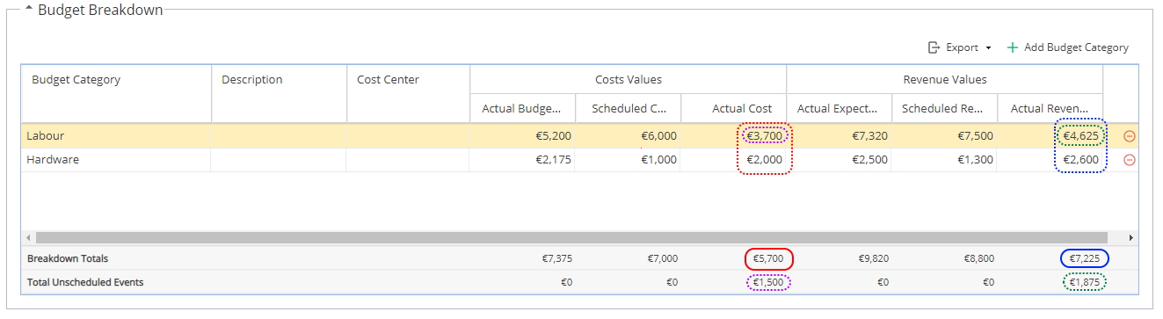
Task: Click the Revenue Values group header
Action: pyautogui.click(x=944, y=79)
